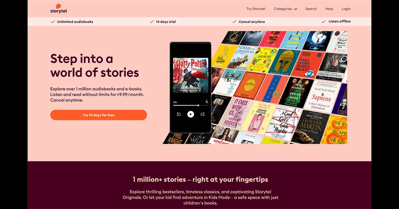Click the checkmark beside Cancel anytime
This screenshot has height=209, width=399.
[234, 22]
